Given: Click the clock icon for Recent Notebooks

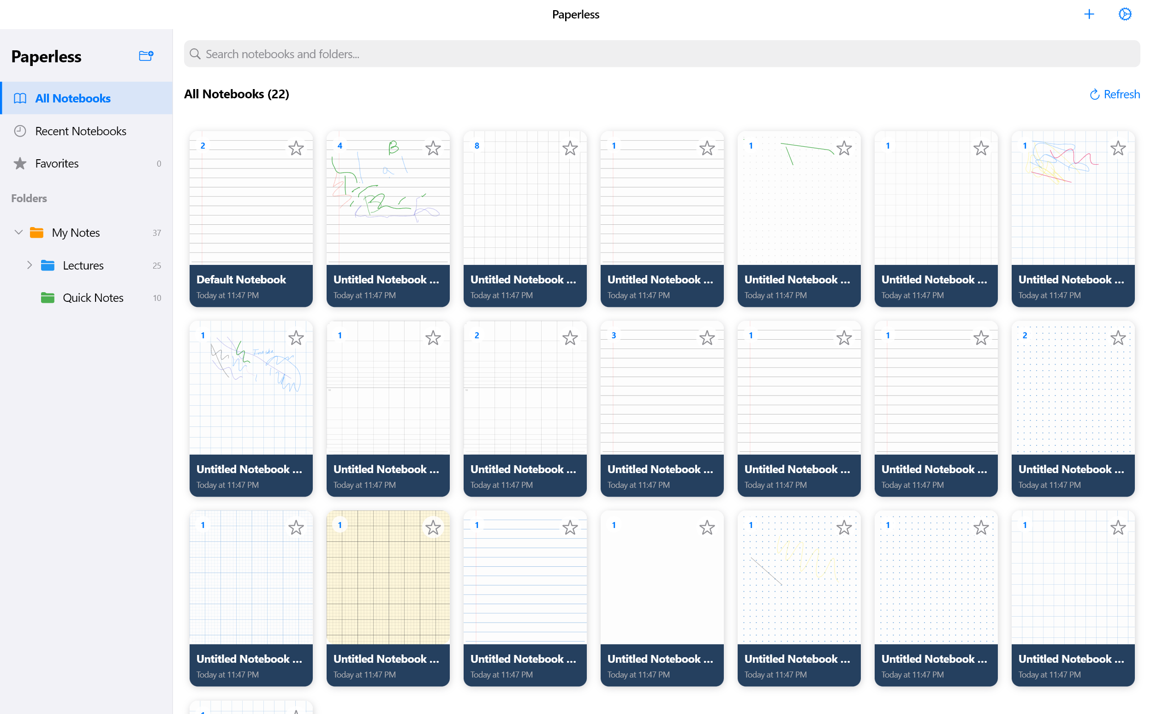Looking at the screenshot, I should (20, 131).
